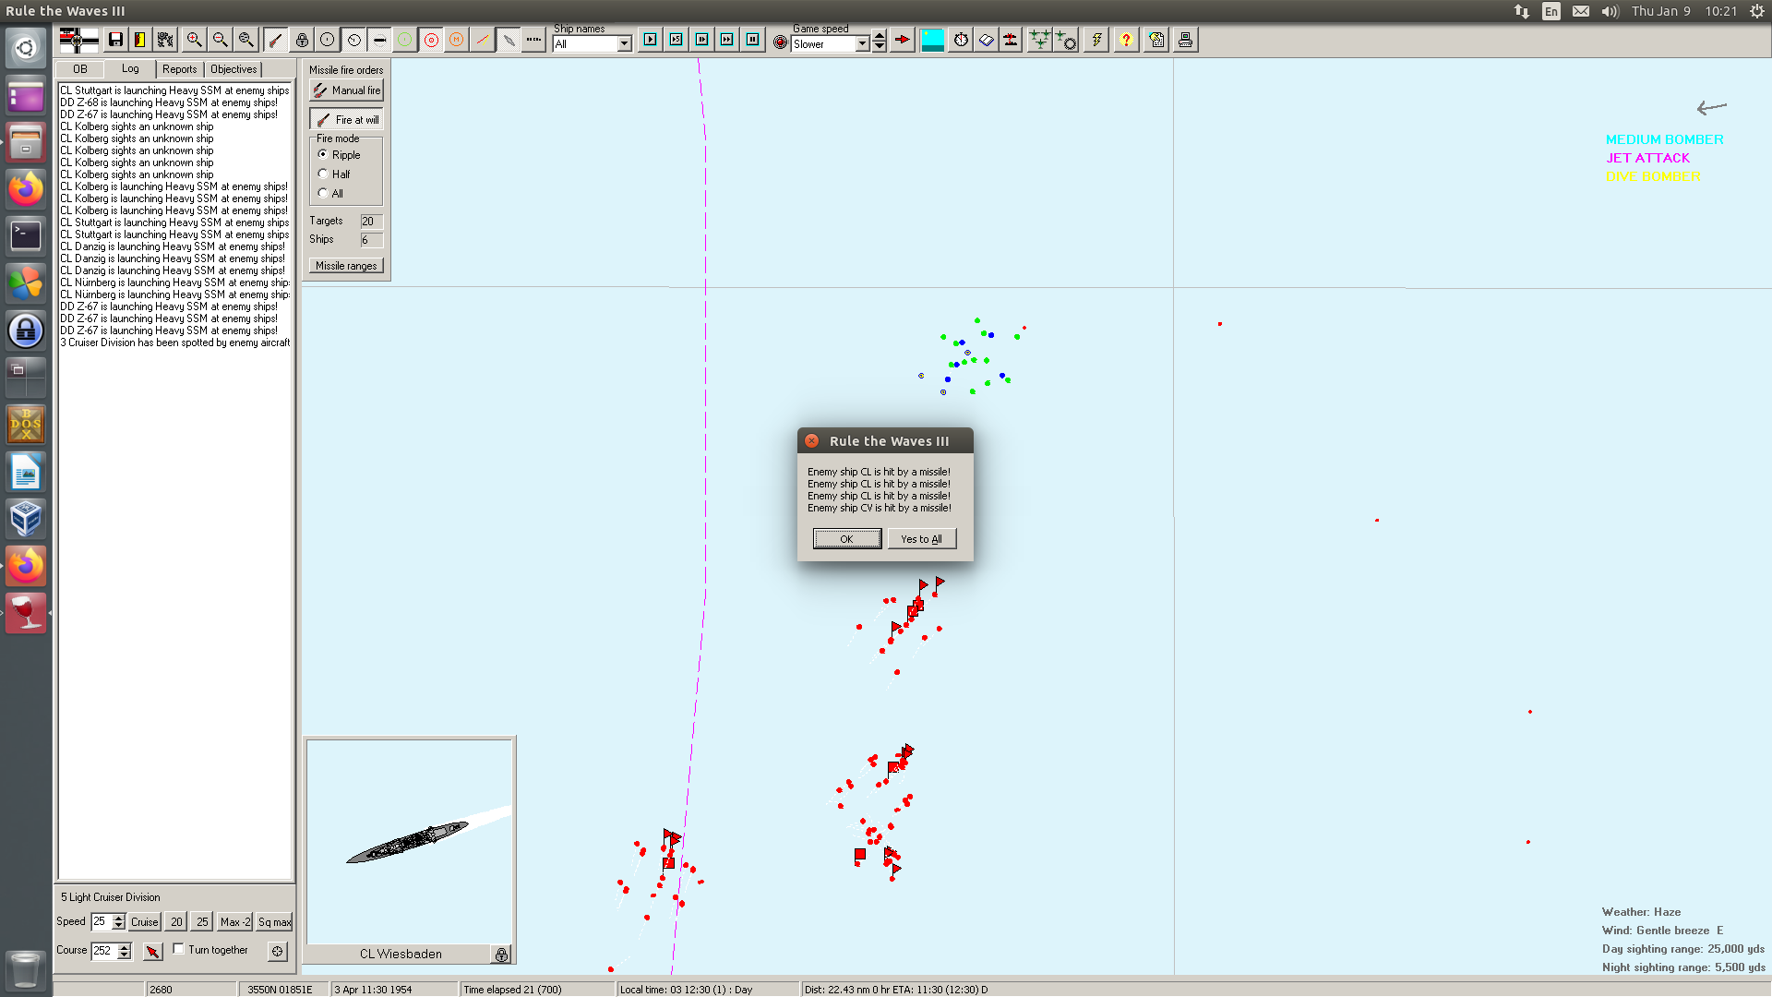This screenshot has width=1772, height=997.
Task: Switch to the OB tab
Action: pyautogui.click(x=80, y=69)
